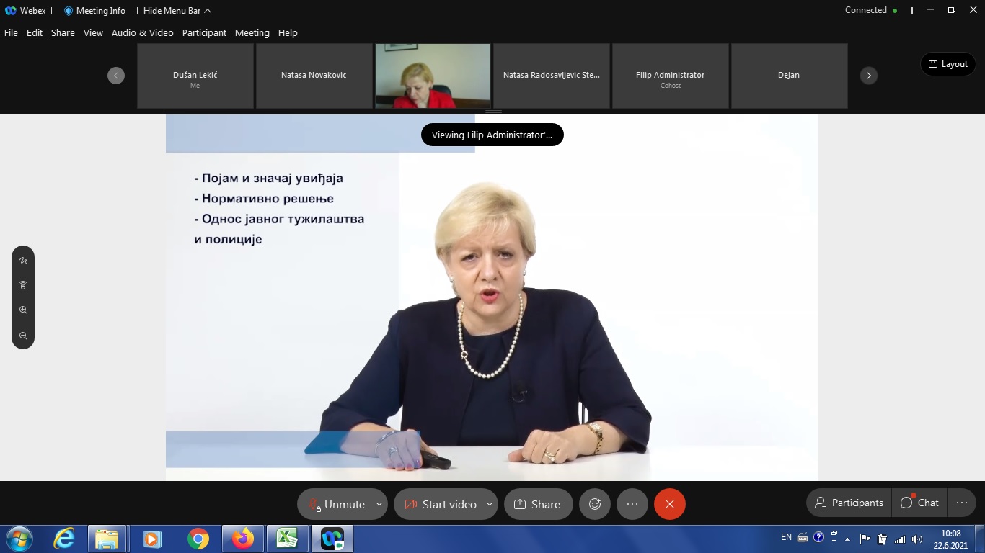
Task: Open system tray volume icon
Action: 917,539
